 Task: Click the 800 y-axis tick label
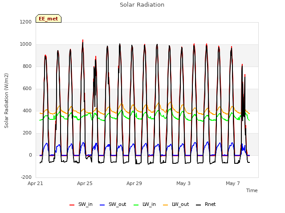pos(27,66)
